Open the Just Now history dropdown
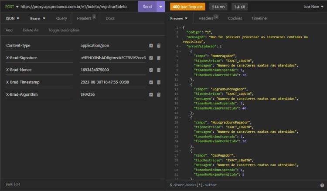The height and width of the screenshot is (191, 327). [x=313, y=7]
